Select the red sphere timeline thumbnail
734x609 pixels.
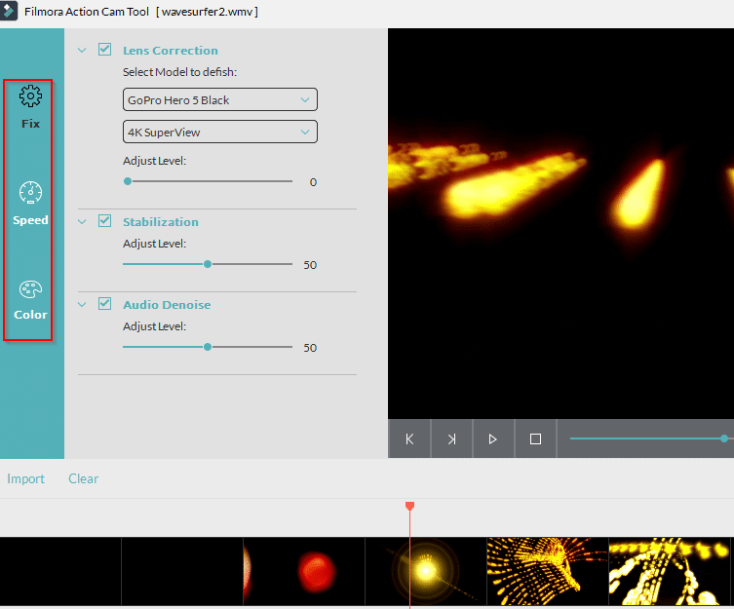304,571
